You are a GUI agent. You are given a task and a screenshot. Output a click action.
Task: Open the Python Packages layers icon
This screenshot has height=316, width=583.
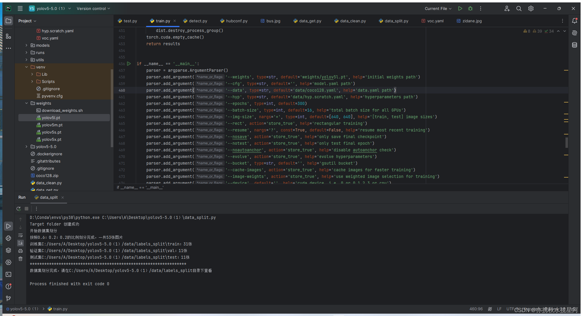pos(8,250)
